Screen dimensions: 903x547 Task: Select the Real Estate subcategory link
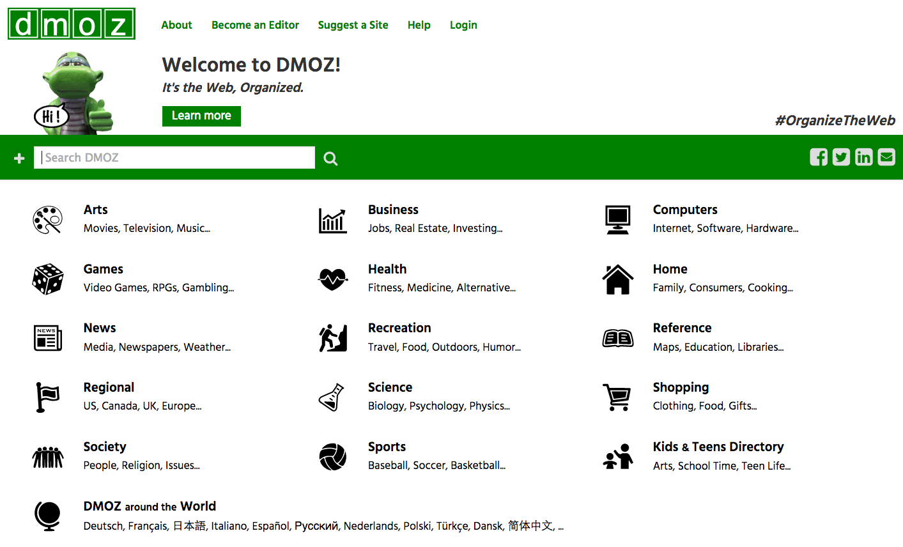(422, 228)
